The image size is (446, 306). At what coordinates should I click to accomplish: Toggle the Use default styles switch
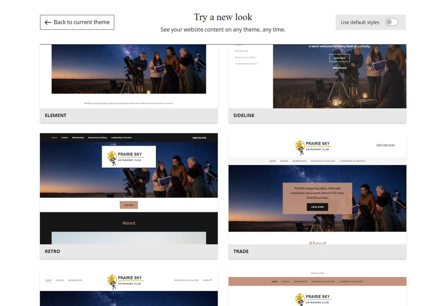click(x=391, y=22)
